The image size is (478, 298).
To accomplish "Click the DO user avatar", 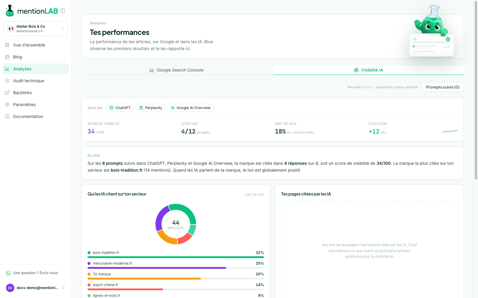I will tap(10, 288).
